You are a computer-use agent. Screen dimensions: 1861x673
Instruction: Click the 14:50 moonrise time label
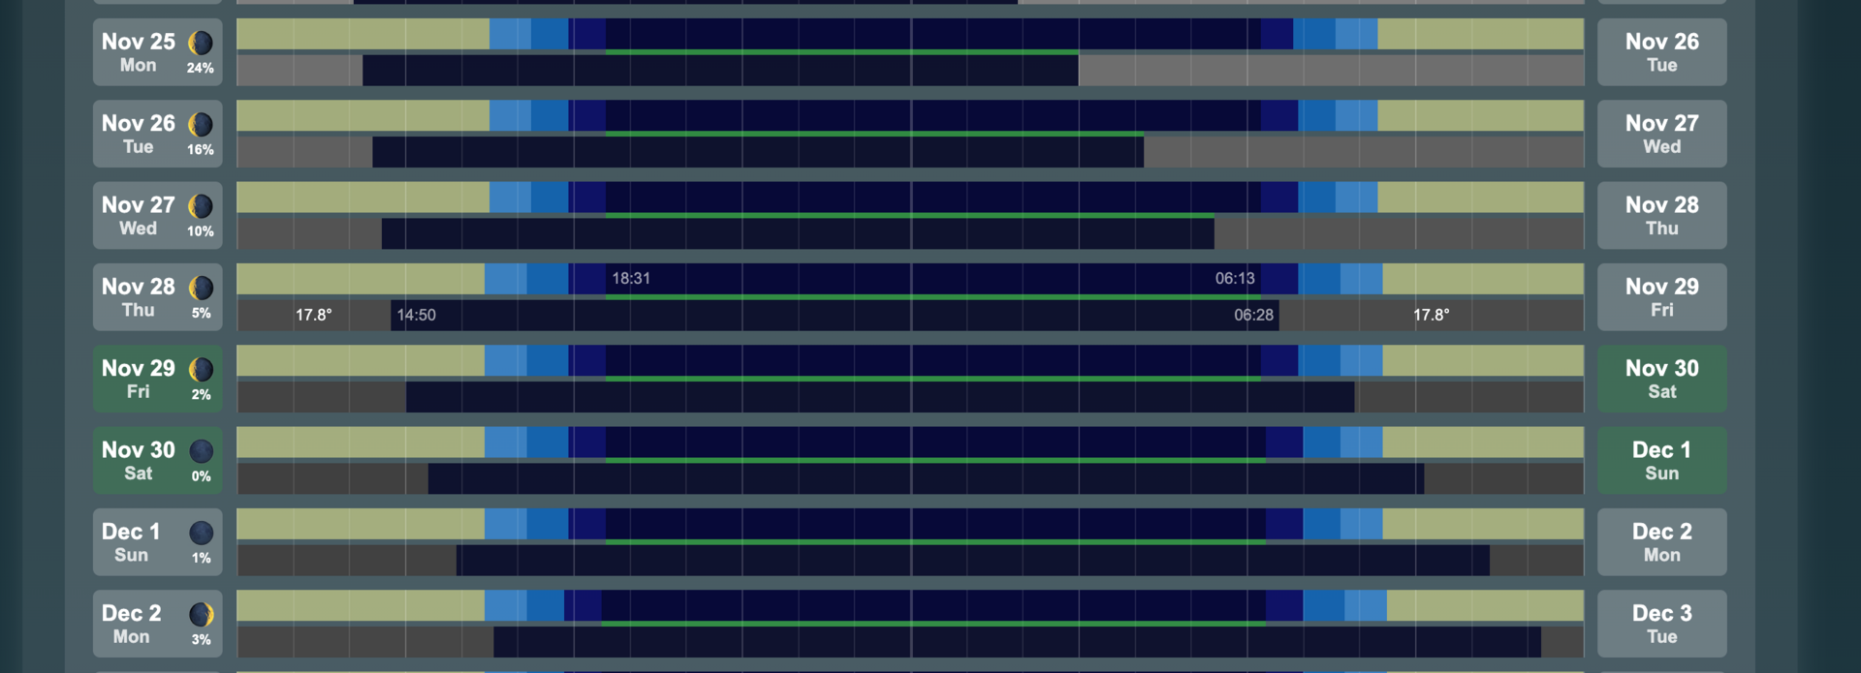pos(416,316)
